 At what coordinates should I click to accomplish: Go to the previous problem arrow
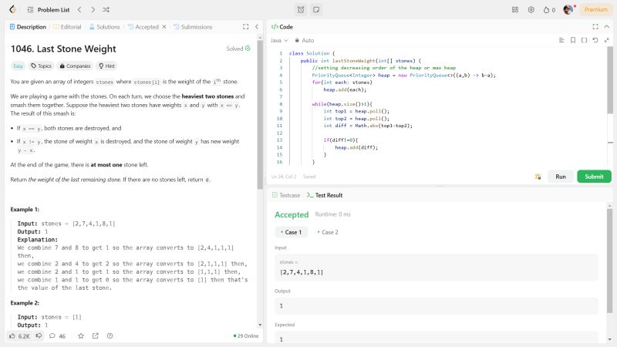pos(79,9)
